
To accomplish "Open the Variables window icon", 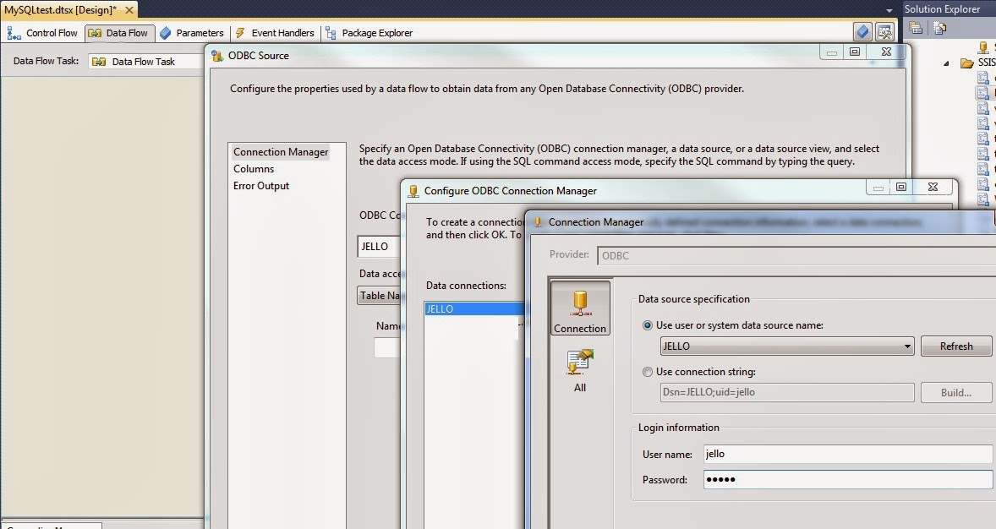I will [x=863, y=30].
